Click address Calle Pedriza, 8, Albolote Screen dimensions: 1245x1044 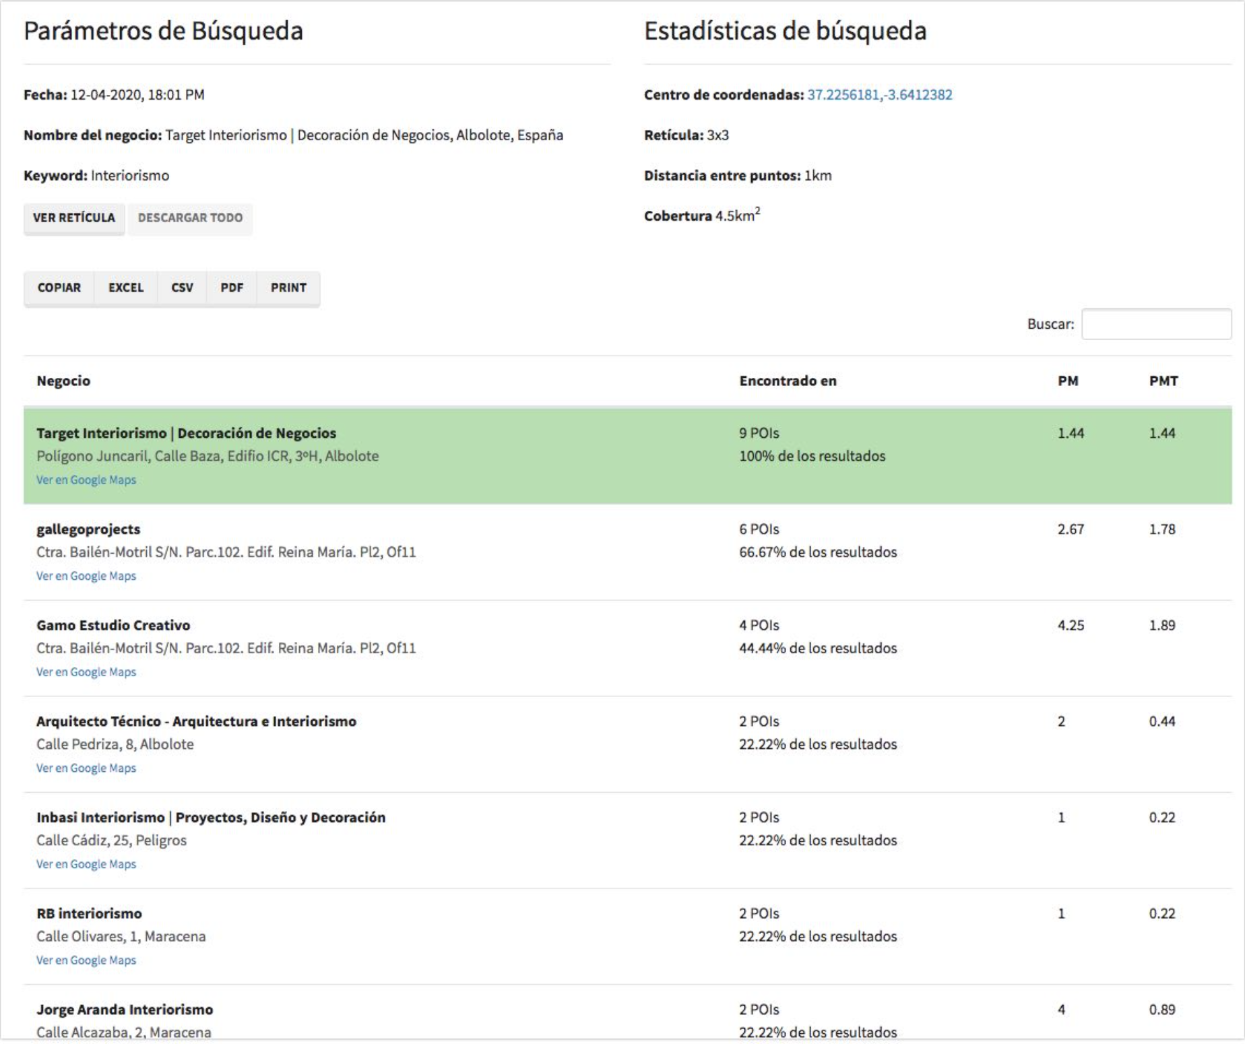(115, 745)
